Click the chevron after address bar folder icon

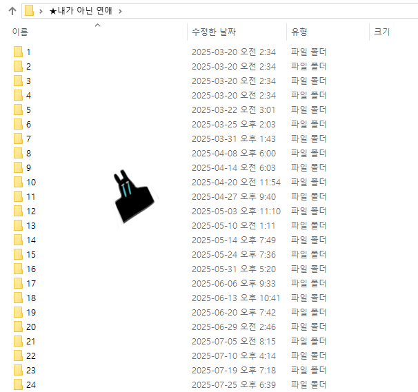click(41, 11)
